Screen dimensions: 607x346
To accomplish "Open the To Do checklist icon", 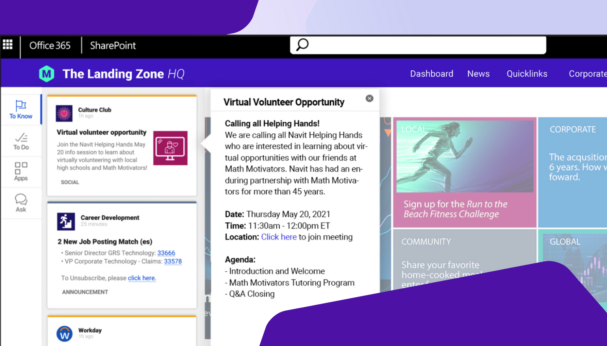I will (21, 137).
